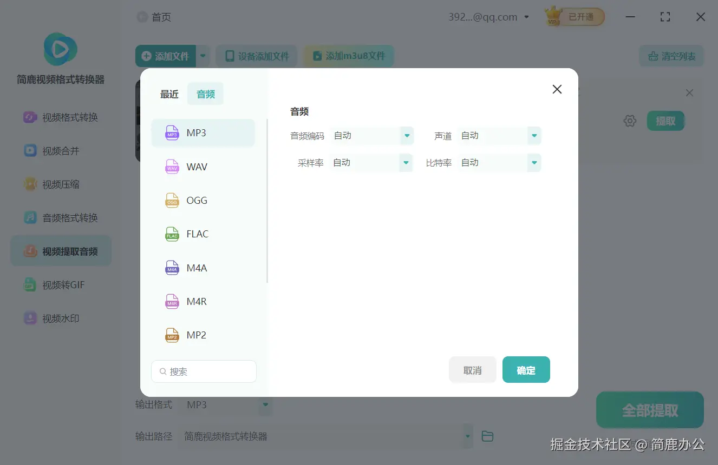Select the MP3 format icon
The height and width of the screenshot is (465, 718).
[172, 133]
